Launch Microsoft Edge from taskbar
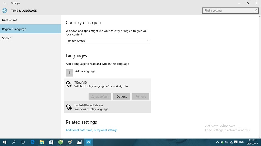The image size is (261, 146). [x=32, y=142]
